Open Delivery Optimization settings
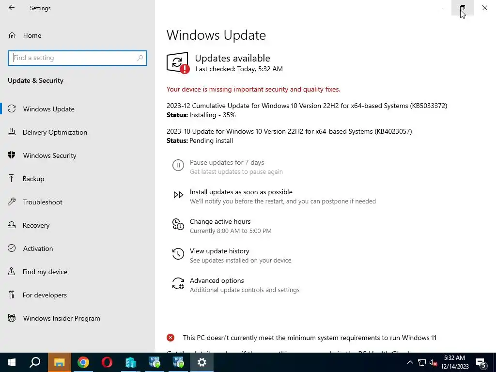Image resolution: width=496 pixels, height=372 pixels. tap(55, 132)
